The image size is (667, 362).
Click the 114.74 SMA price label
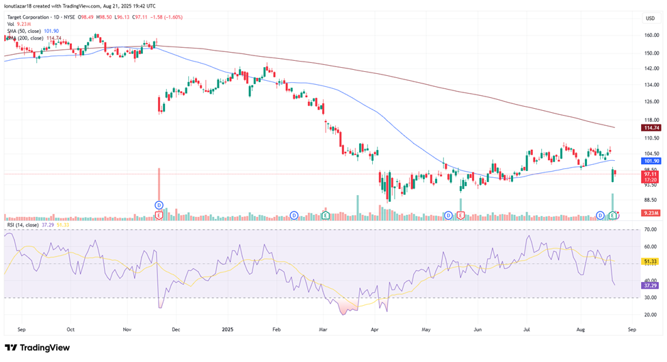[x=649, y=128]
